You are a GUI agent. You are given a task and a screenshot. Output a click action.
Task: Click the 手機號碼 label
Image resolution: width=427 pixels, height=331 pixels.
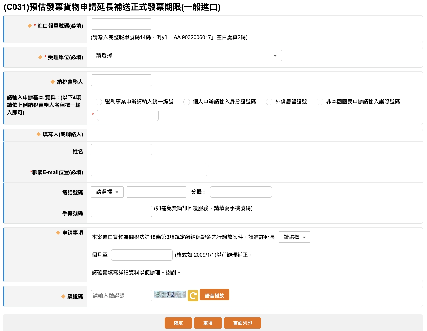tap(73, 213)
